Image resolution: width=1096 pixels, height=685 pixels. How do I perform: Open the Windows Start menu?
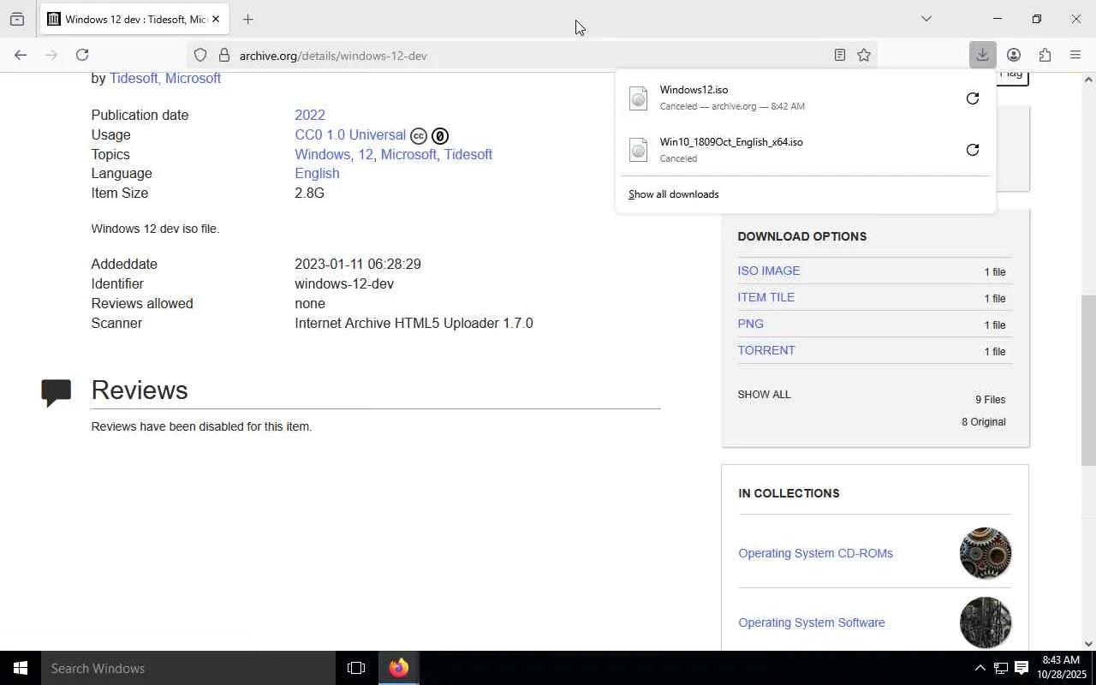click(21, 668)
